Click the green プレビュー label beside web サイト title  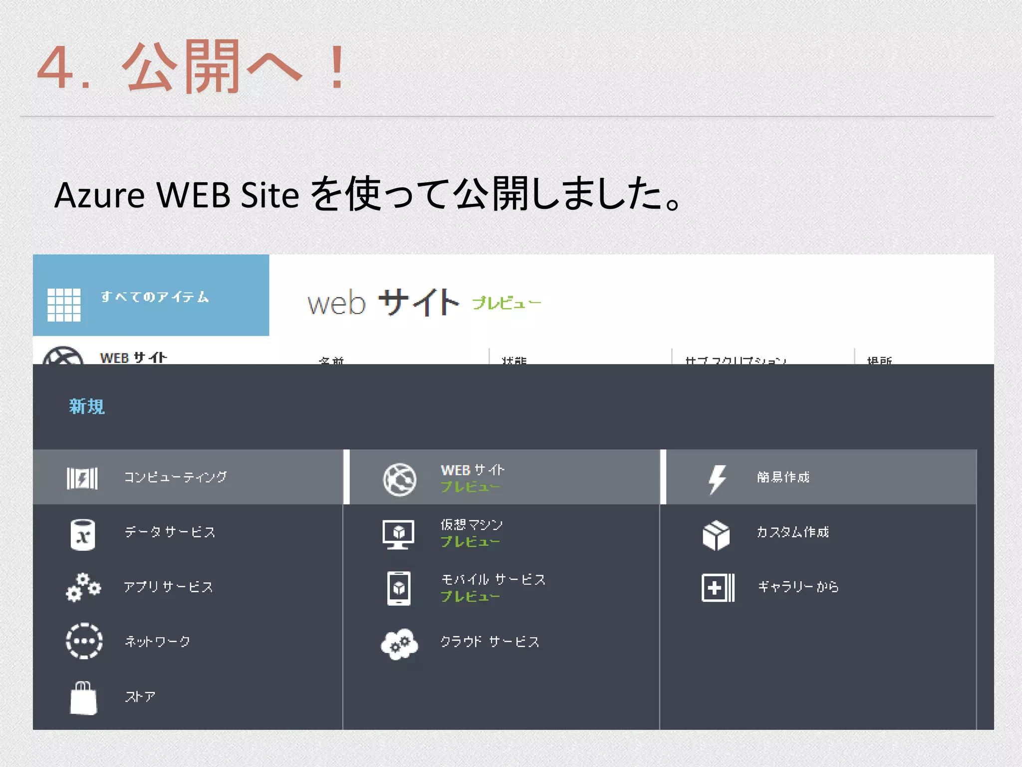(507, 303)
